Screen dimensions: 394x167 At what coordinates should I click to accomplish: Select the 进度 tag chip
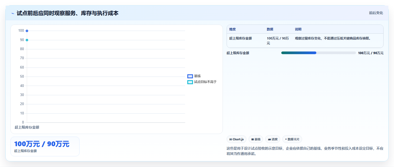point(273,139)
